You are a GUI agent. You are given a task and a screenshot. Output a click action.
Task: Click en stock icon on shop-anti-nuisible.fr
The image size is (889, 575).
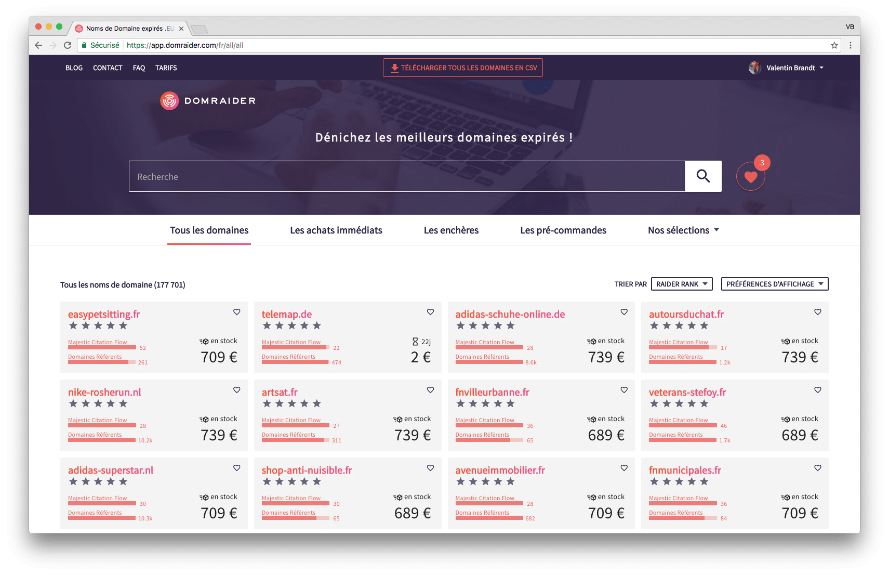pyautogui.click(x=398, y=497)
